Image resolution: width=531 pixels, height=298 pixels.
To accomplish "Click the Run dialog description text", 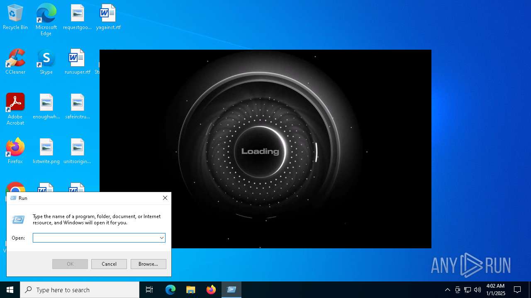I will click(97, 219).
